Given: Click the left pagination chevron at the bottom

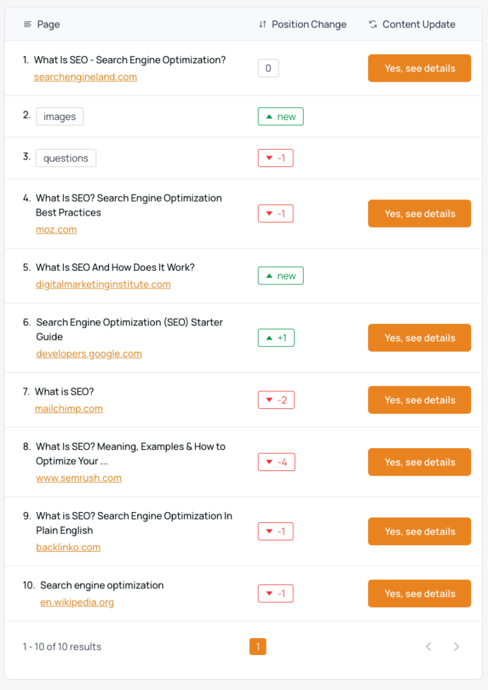Looking at the screenshot, I should pyautogui.click(x=429, y=646).
